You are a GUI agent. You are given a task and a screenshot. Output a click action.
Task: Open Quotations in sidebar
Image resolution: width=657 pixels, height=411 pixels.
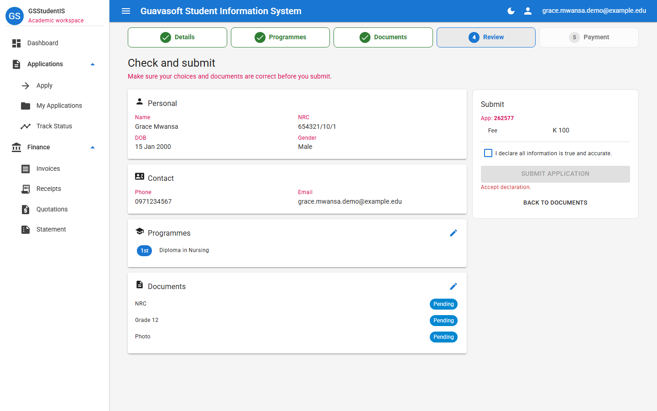(x=54, y=210)
